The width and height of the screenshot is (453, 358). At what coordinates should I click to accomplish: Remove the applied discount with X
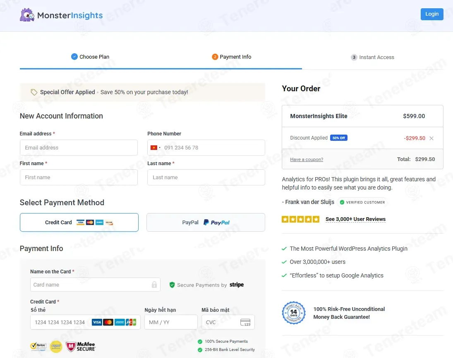click(431, 138)
